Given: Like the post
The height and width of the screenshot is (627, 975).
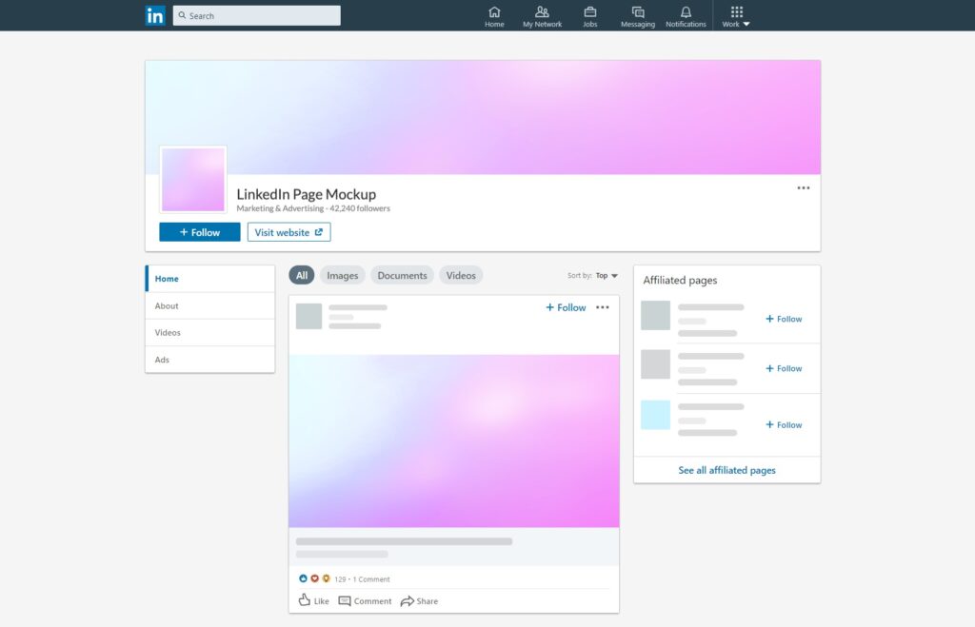Looking at the screenshot, I should [314, 600].
